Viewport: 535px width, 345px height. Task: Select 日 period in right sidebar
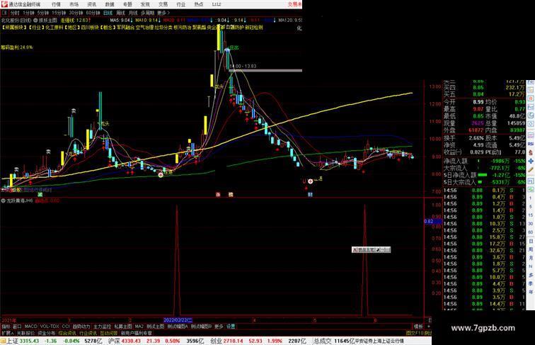pyautogui.click(x=531, y=241)
